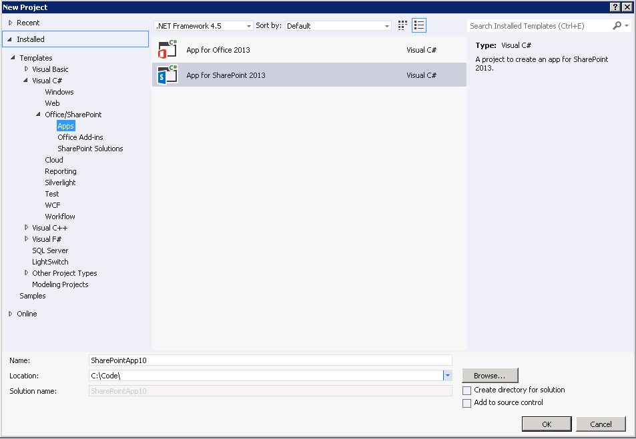
Task: Switch to small icons view
Action: [402, 25]
